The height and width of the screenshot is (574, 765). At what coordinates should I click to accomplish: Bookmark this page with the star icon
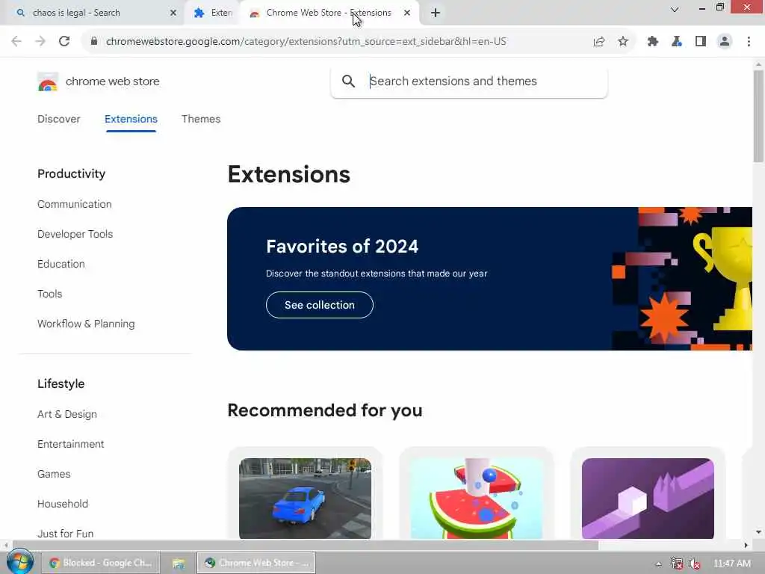click(623, 42)
